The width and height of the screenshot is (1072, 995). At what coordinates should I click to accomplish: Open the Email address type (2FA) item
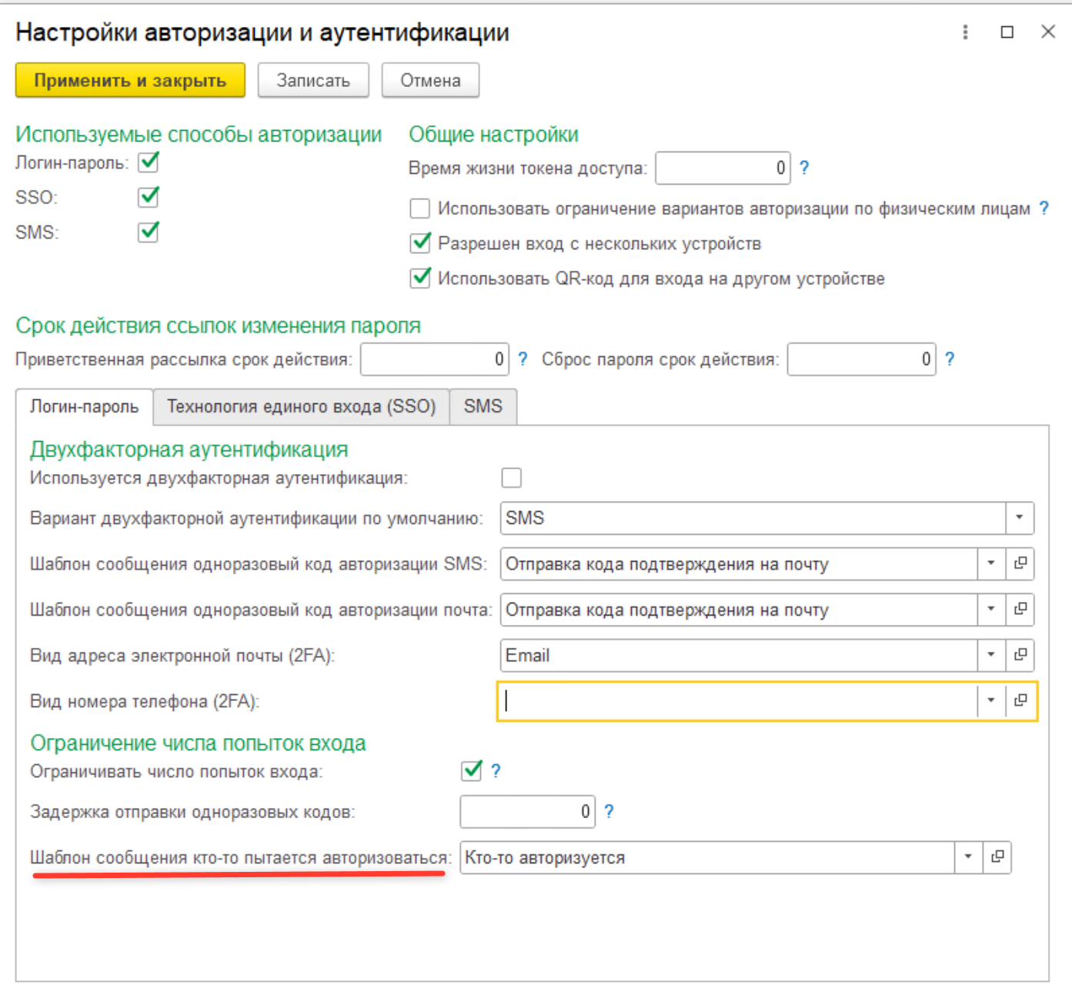[1020, 655]
